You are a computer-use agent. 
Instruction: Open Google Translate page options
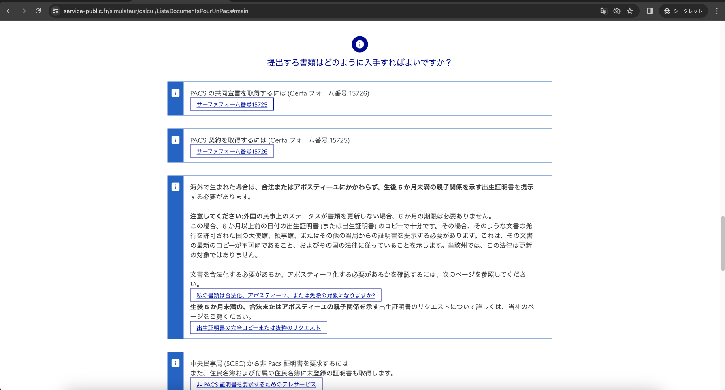tap(603, 11)
